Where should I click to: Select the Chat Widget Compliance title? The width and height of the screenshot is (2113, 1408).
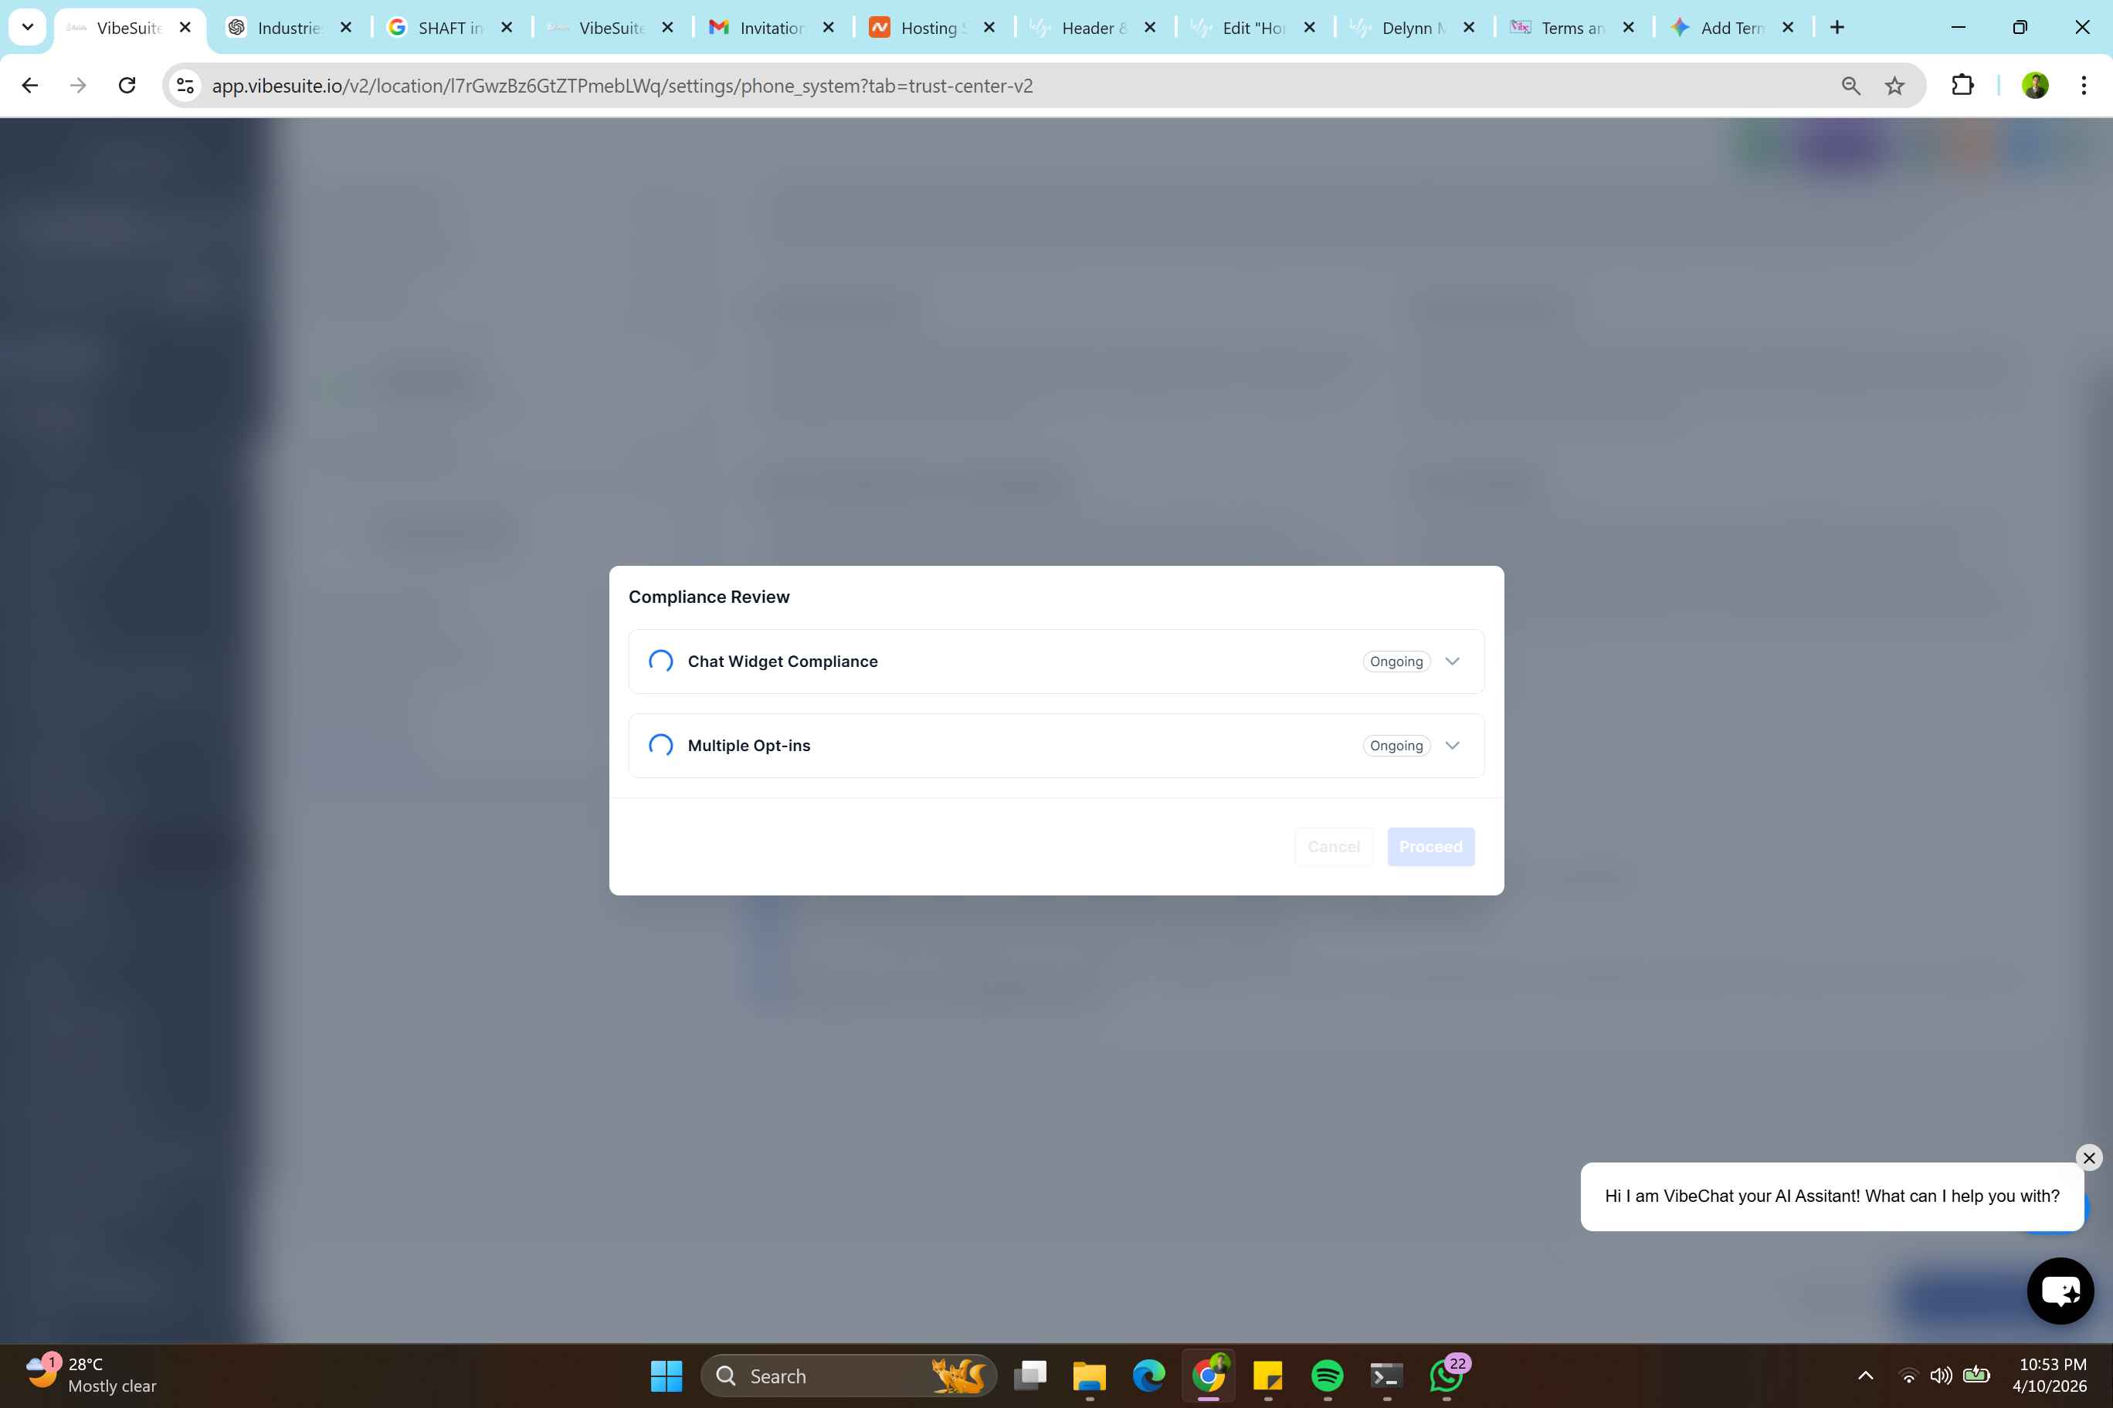782,661
